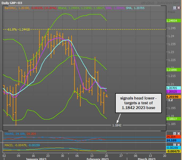Click the 1.215 price axis label
The height and width of the screenshot is (160, 182).
coord(172,76)
